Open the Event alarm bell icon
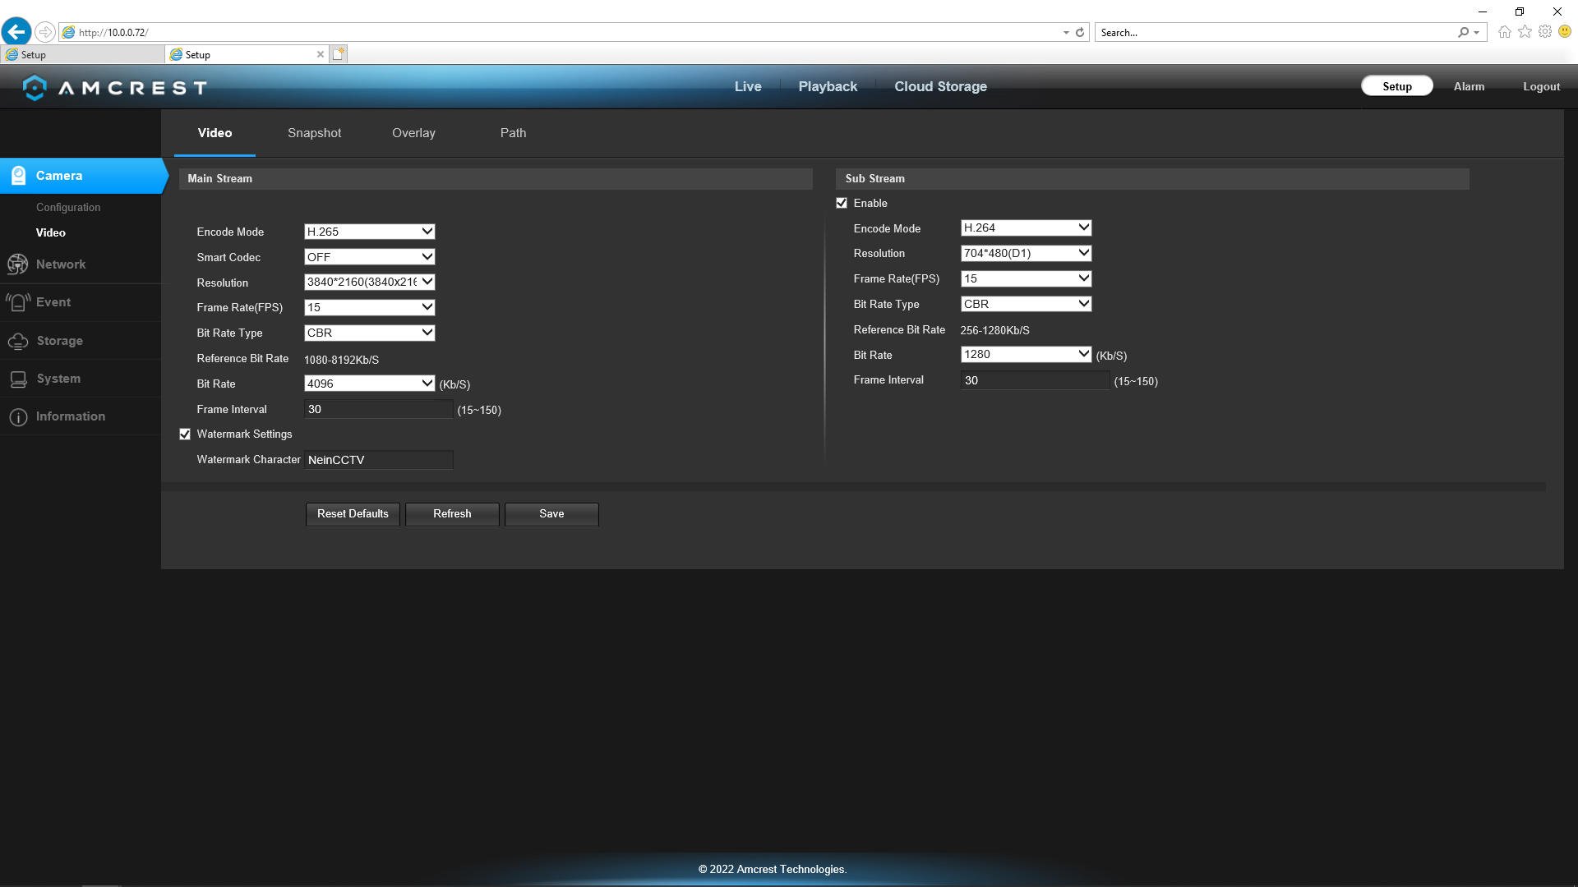1578x887 pixels. pyautogui.click(x=17, y=302)
